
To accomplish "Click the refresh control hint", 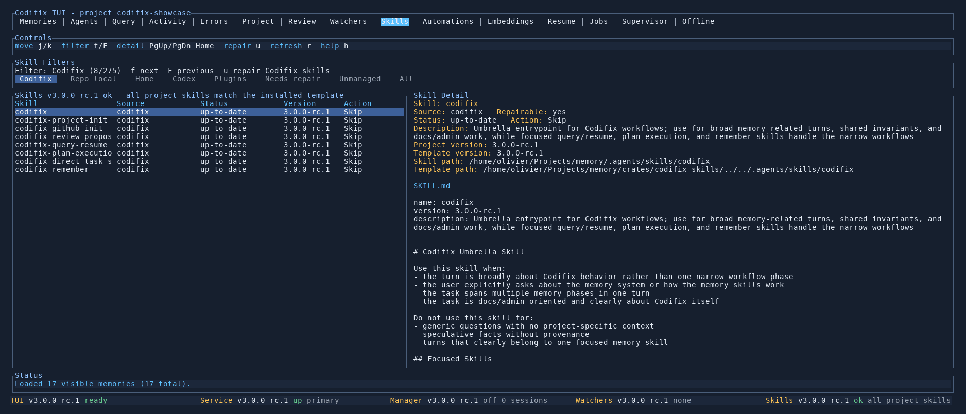I will 290,46.
